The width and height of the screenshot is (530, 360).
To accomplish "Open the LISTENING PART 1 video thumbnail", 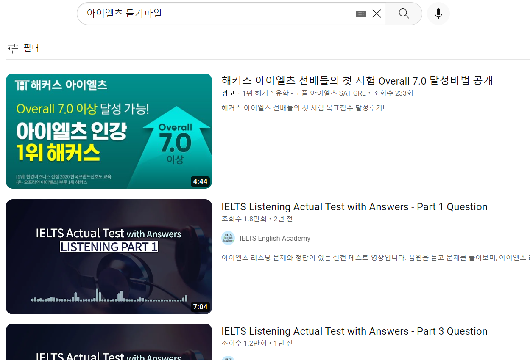I will (109, 257).
